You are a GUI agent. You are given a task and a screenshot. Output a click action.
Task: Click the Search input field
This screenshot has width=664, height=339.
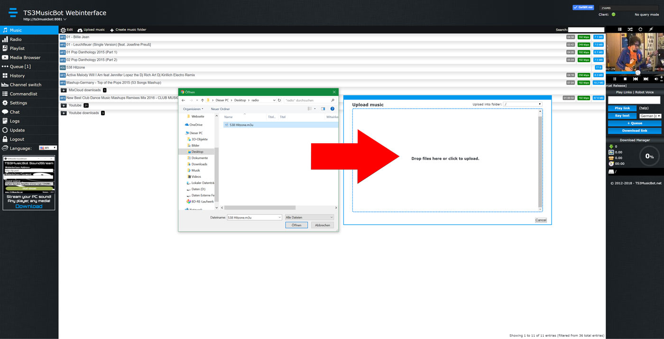586,30
